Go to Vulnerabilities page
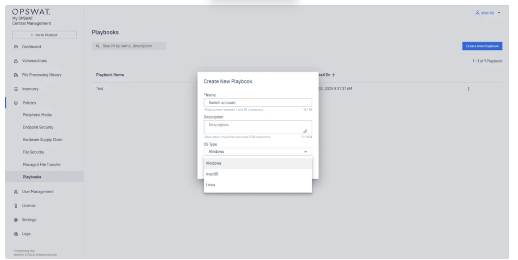518x260 pixels. pos(35,61)
